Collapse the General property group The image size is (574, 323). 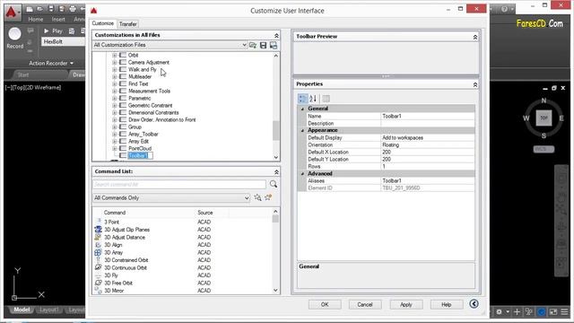[302, 109]
